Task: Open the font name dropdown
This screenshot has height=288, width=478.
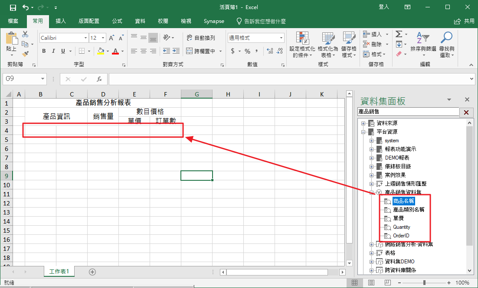Action: (x=86, y=38)
